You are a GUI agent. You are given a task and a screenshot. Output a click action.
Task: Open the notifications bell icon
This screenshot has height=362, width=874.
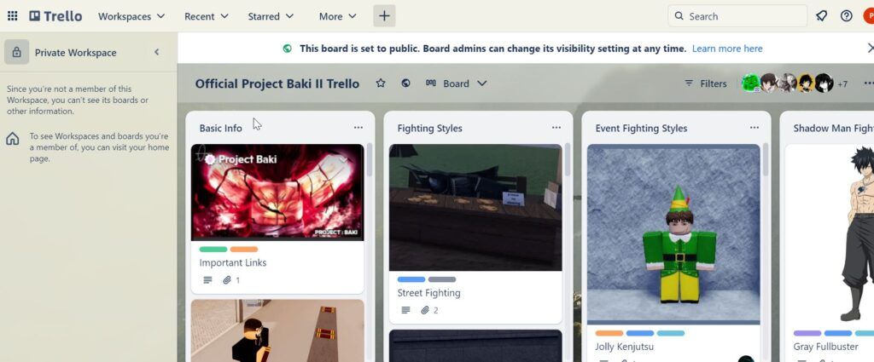[821, 16]
